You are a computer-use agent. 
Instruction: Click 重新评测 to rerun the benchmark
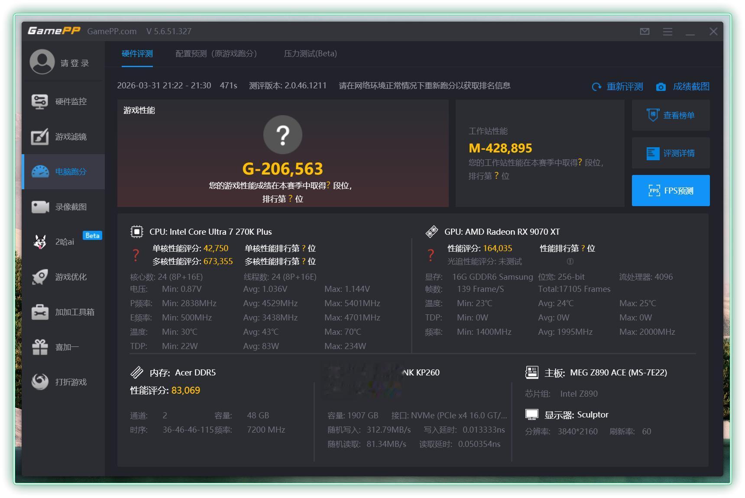point(625,87)
